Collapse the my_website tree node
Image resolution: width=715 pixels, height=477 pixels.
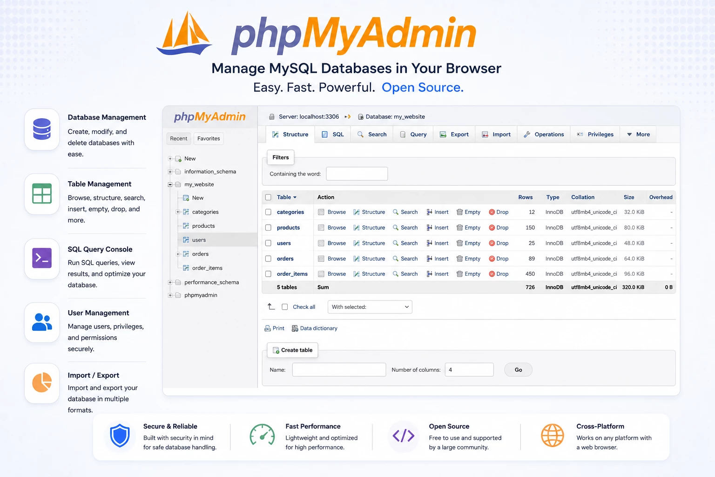tap(170, 185)
